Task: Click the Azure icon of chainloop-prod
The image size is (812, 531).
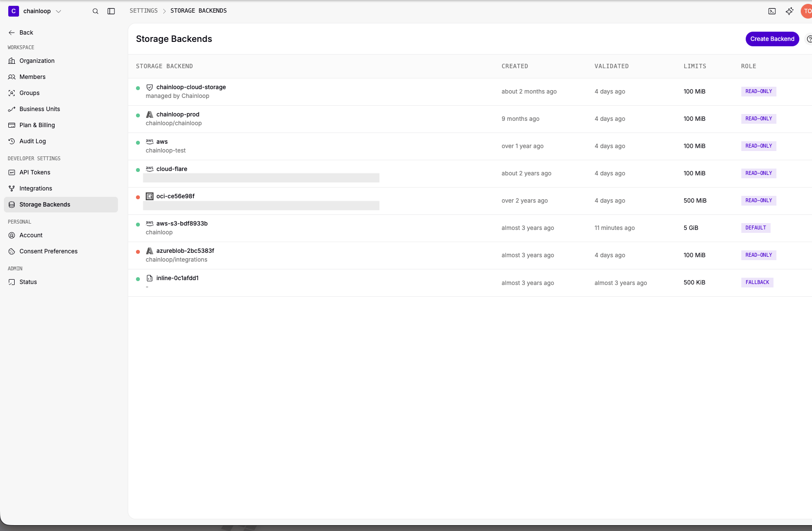Action: [x=150, y=114]
